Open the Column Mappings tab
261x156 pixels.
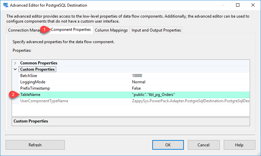[111, 30]
